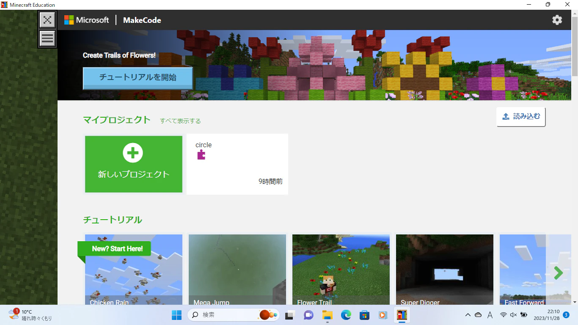This screenshot has width=578, height=325.
Task: Start tutorial with チュートリアルを開始 button
Action: tap(138, 78)
